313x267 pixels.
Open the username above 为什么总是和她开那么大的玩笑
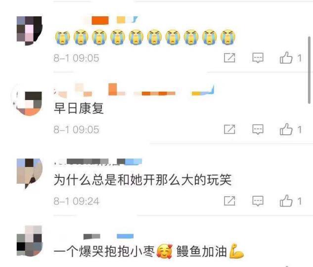click(98, 161)
